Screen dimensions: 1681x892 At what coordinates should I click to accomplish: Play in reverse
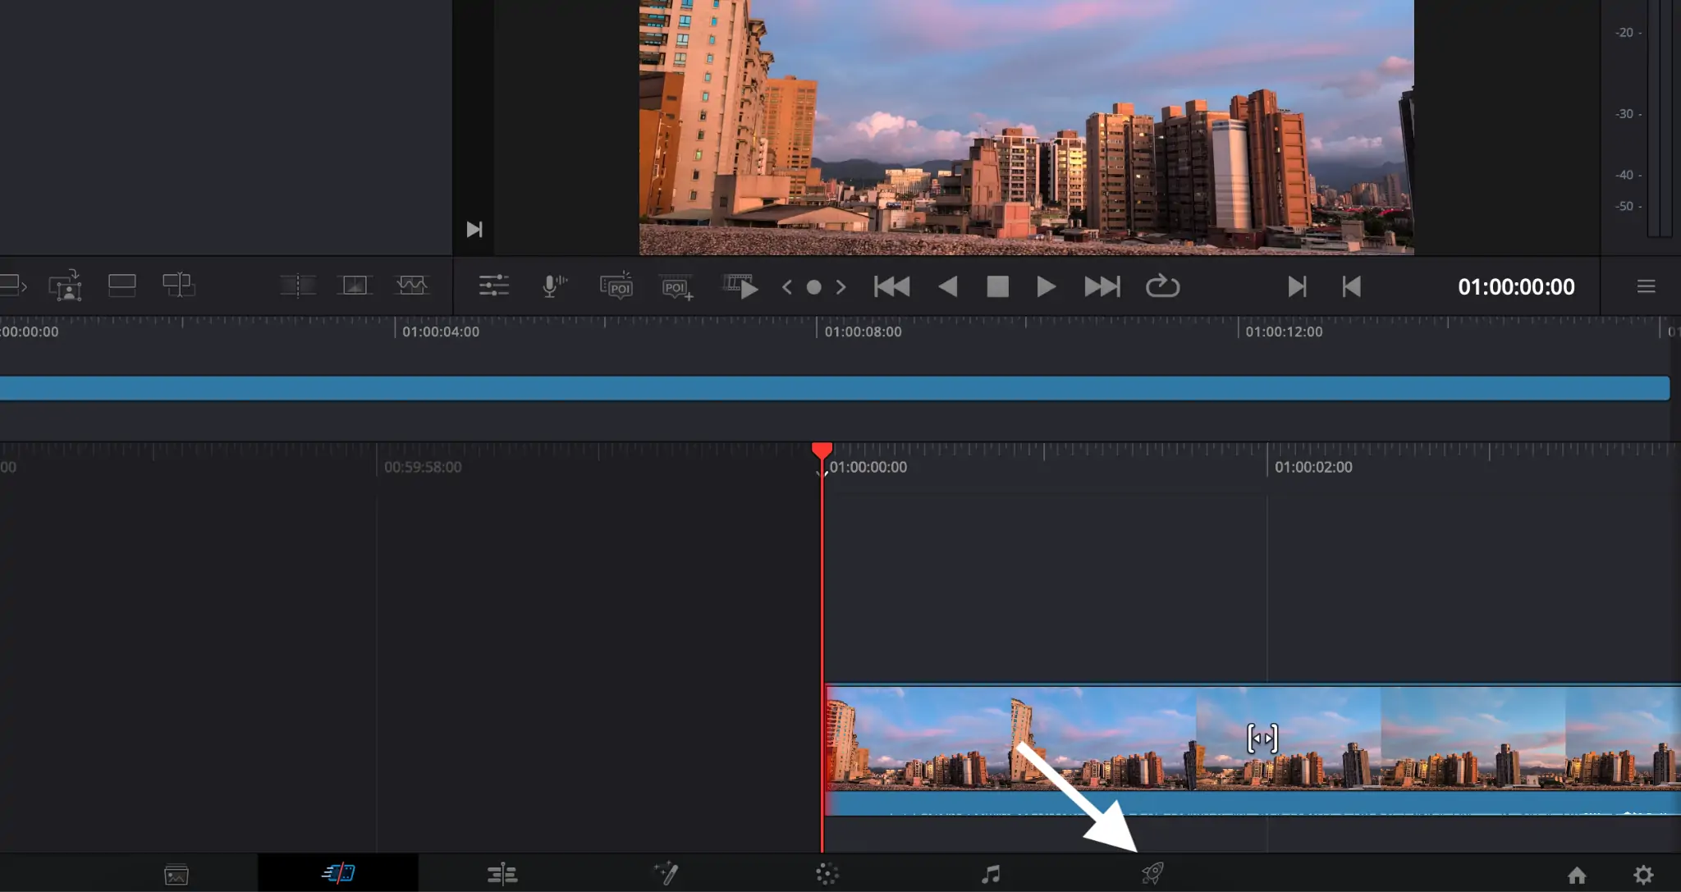pos(948,286)
